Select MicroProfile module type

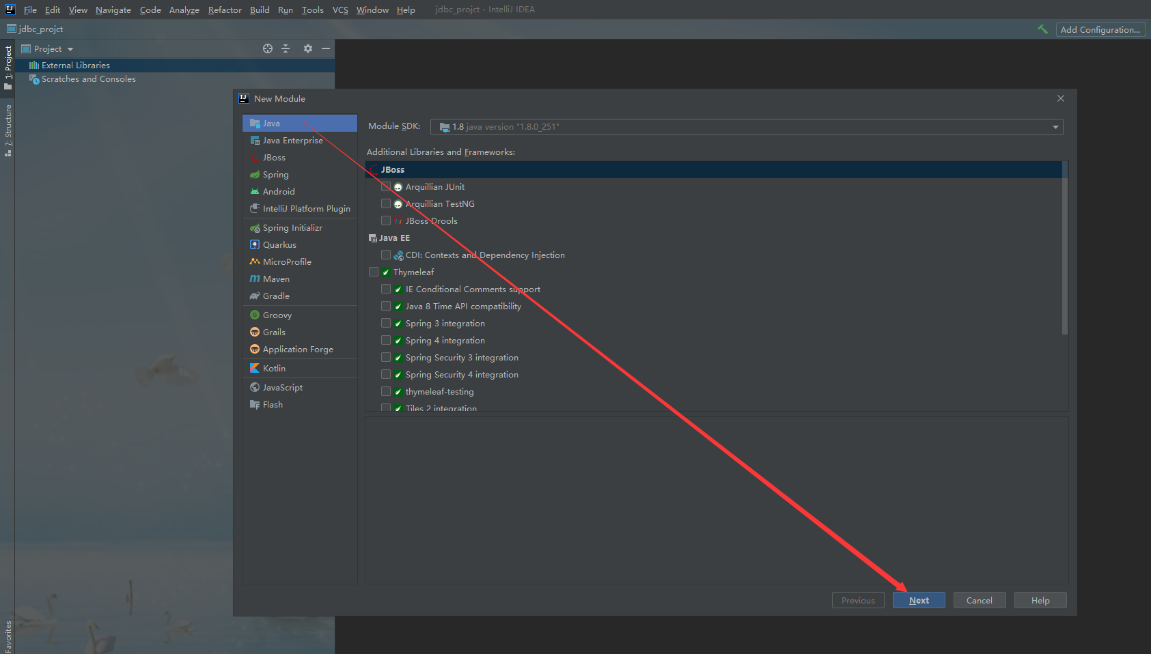point(300,262)
